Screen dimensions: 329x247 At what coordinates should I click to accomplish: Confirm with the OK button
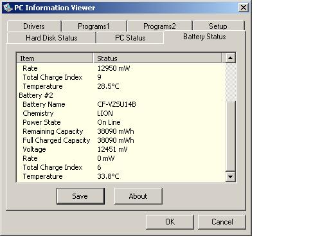[170, 222]
